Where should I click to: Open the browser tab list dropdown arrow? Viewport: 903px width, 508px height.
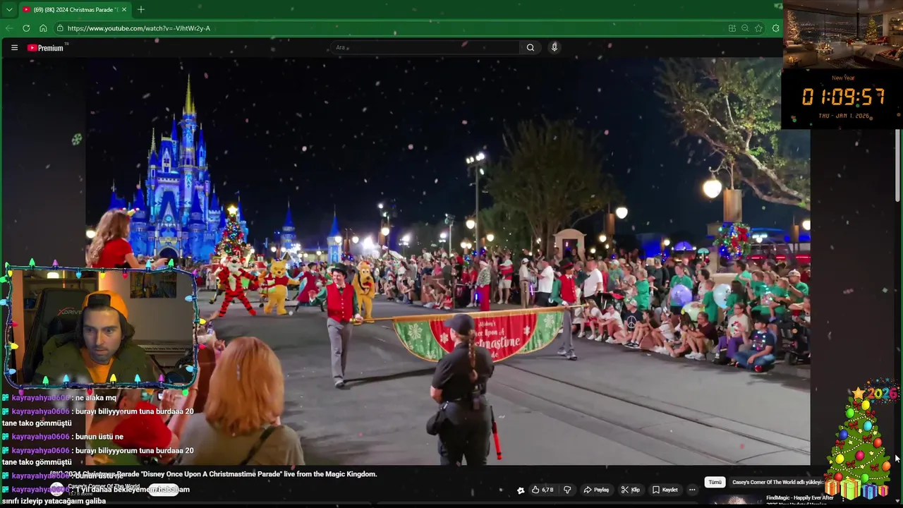pyautogui.click(x=8, y=9)
